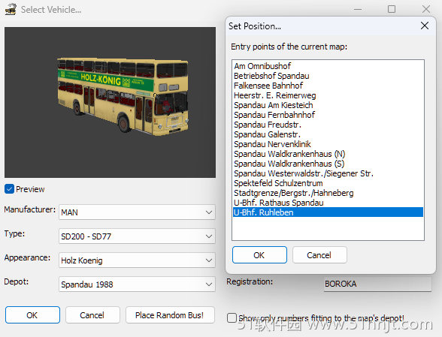
Task: Uncheck the Preview checkbox
Action: tap(9, 189)
